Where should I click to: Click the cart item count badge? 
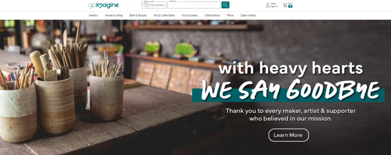[x=290, y=6]
